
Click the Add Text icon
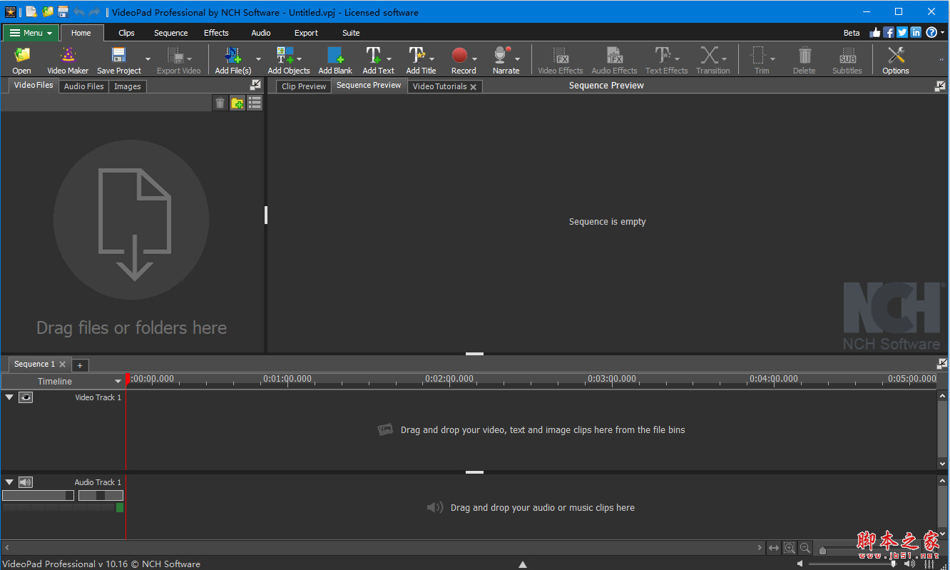pyautogui.click(x=373, y=56)
